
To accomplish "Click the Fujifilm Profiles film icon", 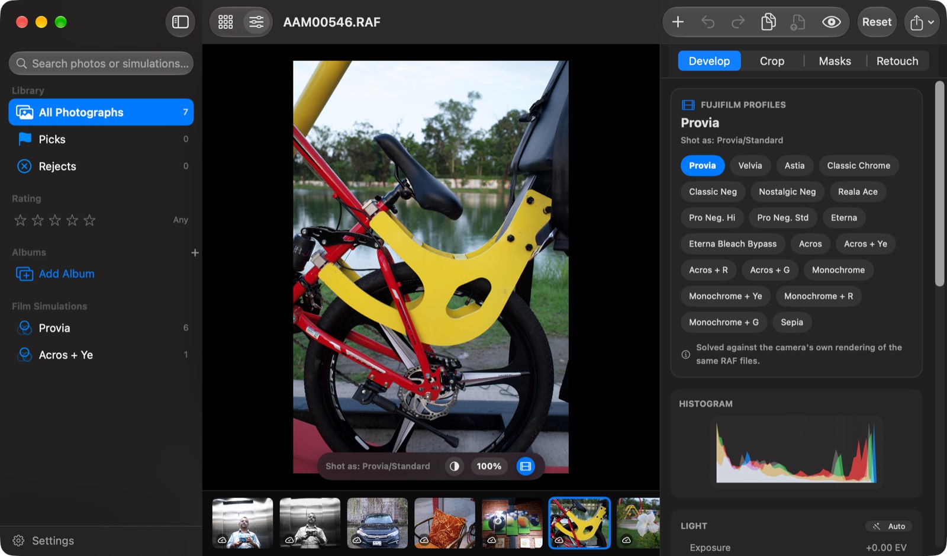I will pyautogui.click(x=688, y=105).
